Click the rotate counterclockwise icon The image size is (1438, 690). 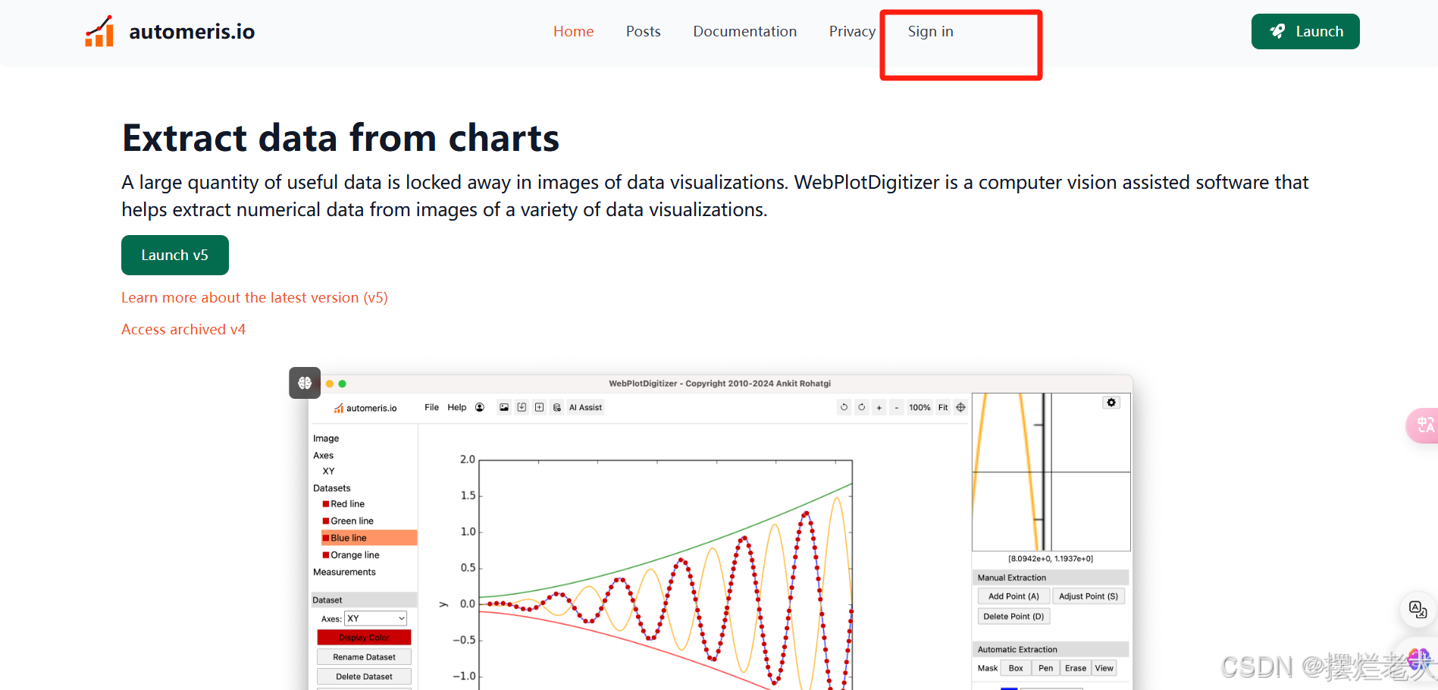pyautogui.click(x=844, y=407)
